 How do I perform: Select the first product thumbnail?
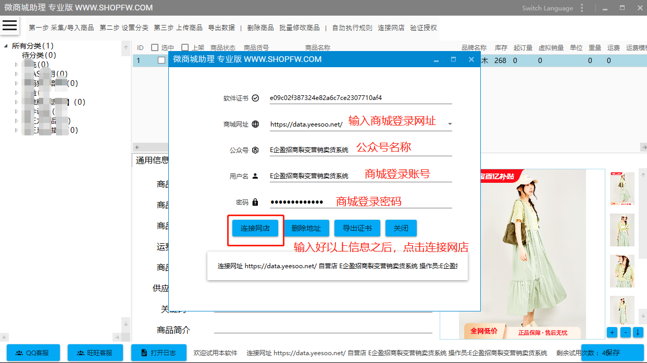622,188
